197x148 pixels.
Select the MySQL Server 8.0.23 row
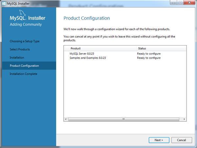coord(125,54)
